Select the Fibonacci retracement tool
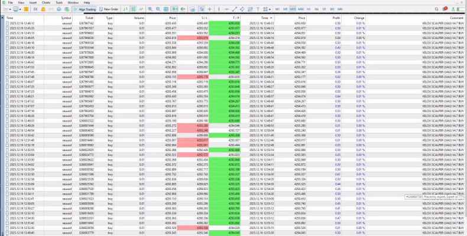This screenshot has width=467, height=236. point(250,9)
